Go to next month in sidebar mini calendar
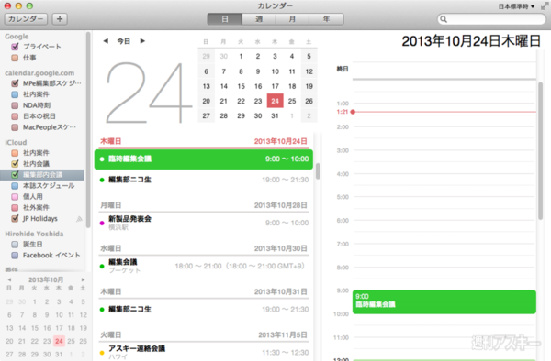The height and width of the screenshot is (361, 551). click(83, 279)
